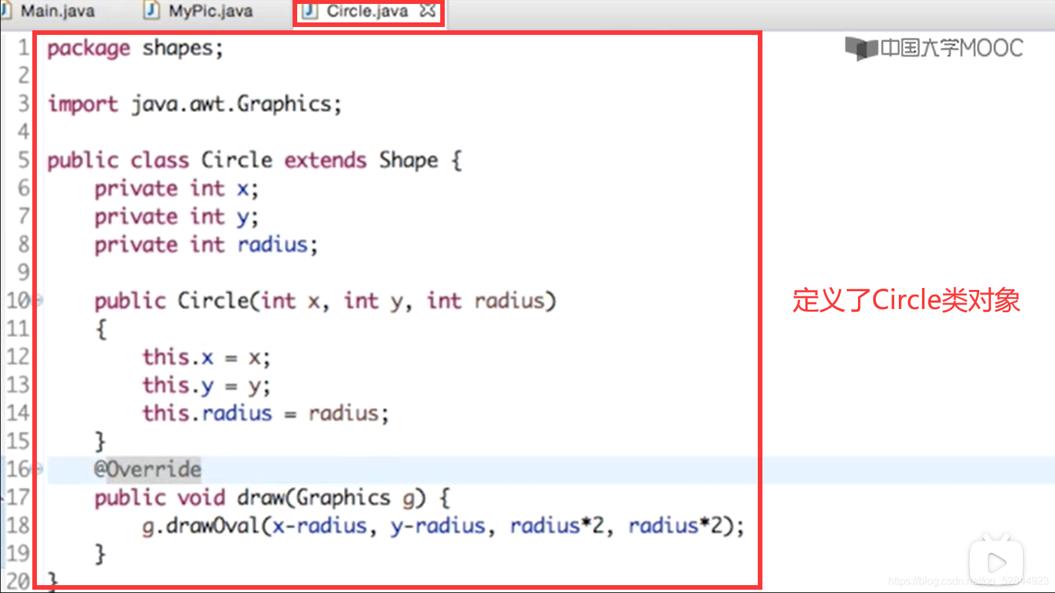Screen dimensions: 1055x593
Task: Click the 'package' keyword on line 1
Action: pos(89,48)
